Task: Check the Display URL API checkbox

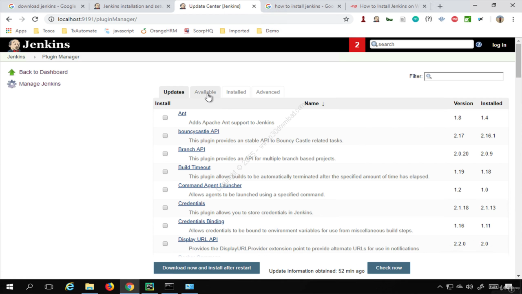Action: 165,243
